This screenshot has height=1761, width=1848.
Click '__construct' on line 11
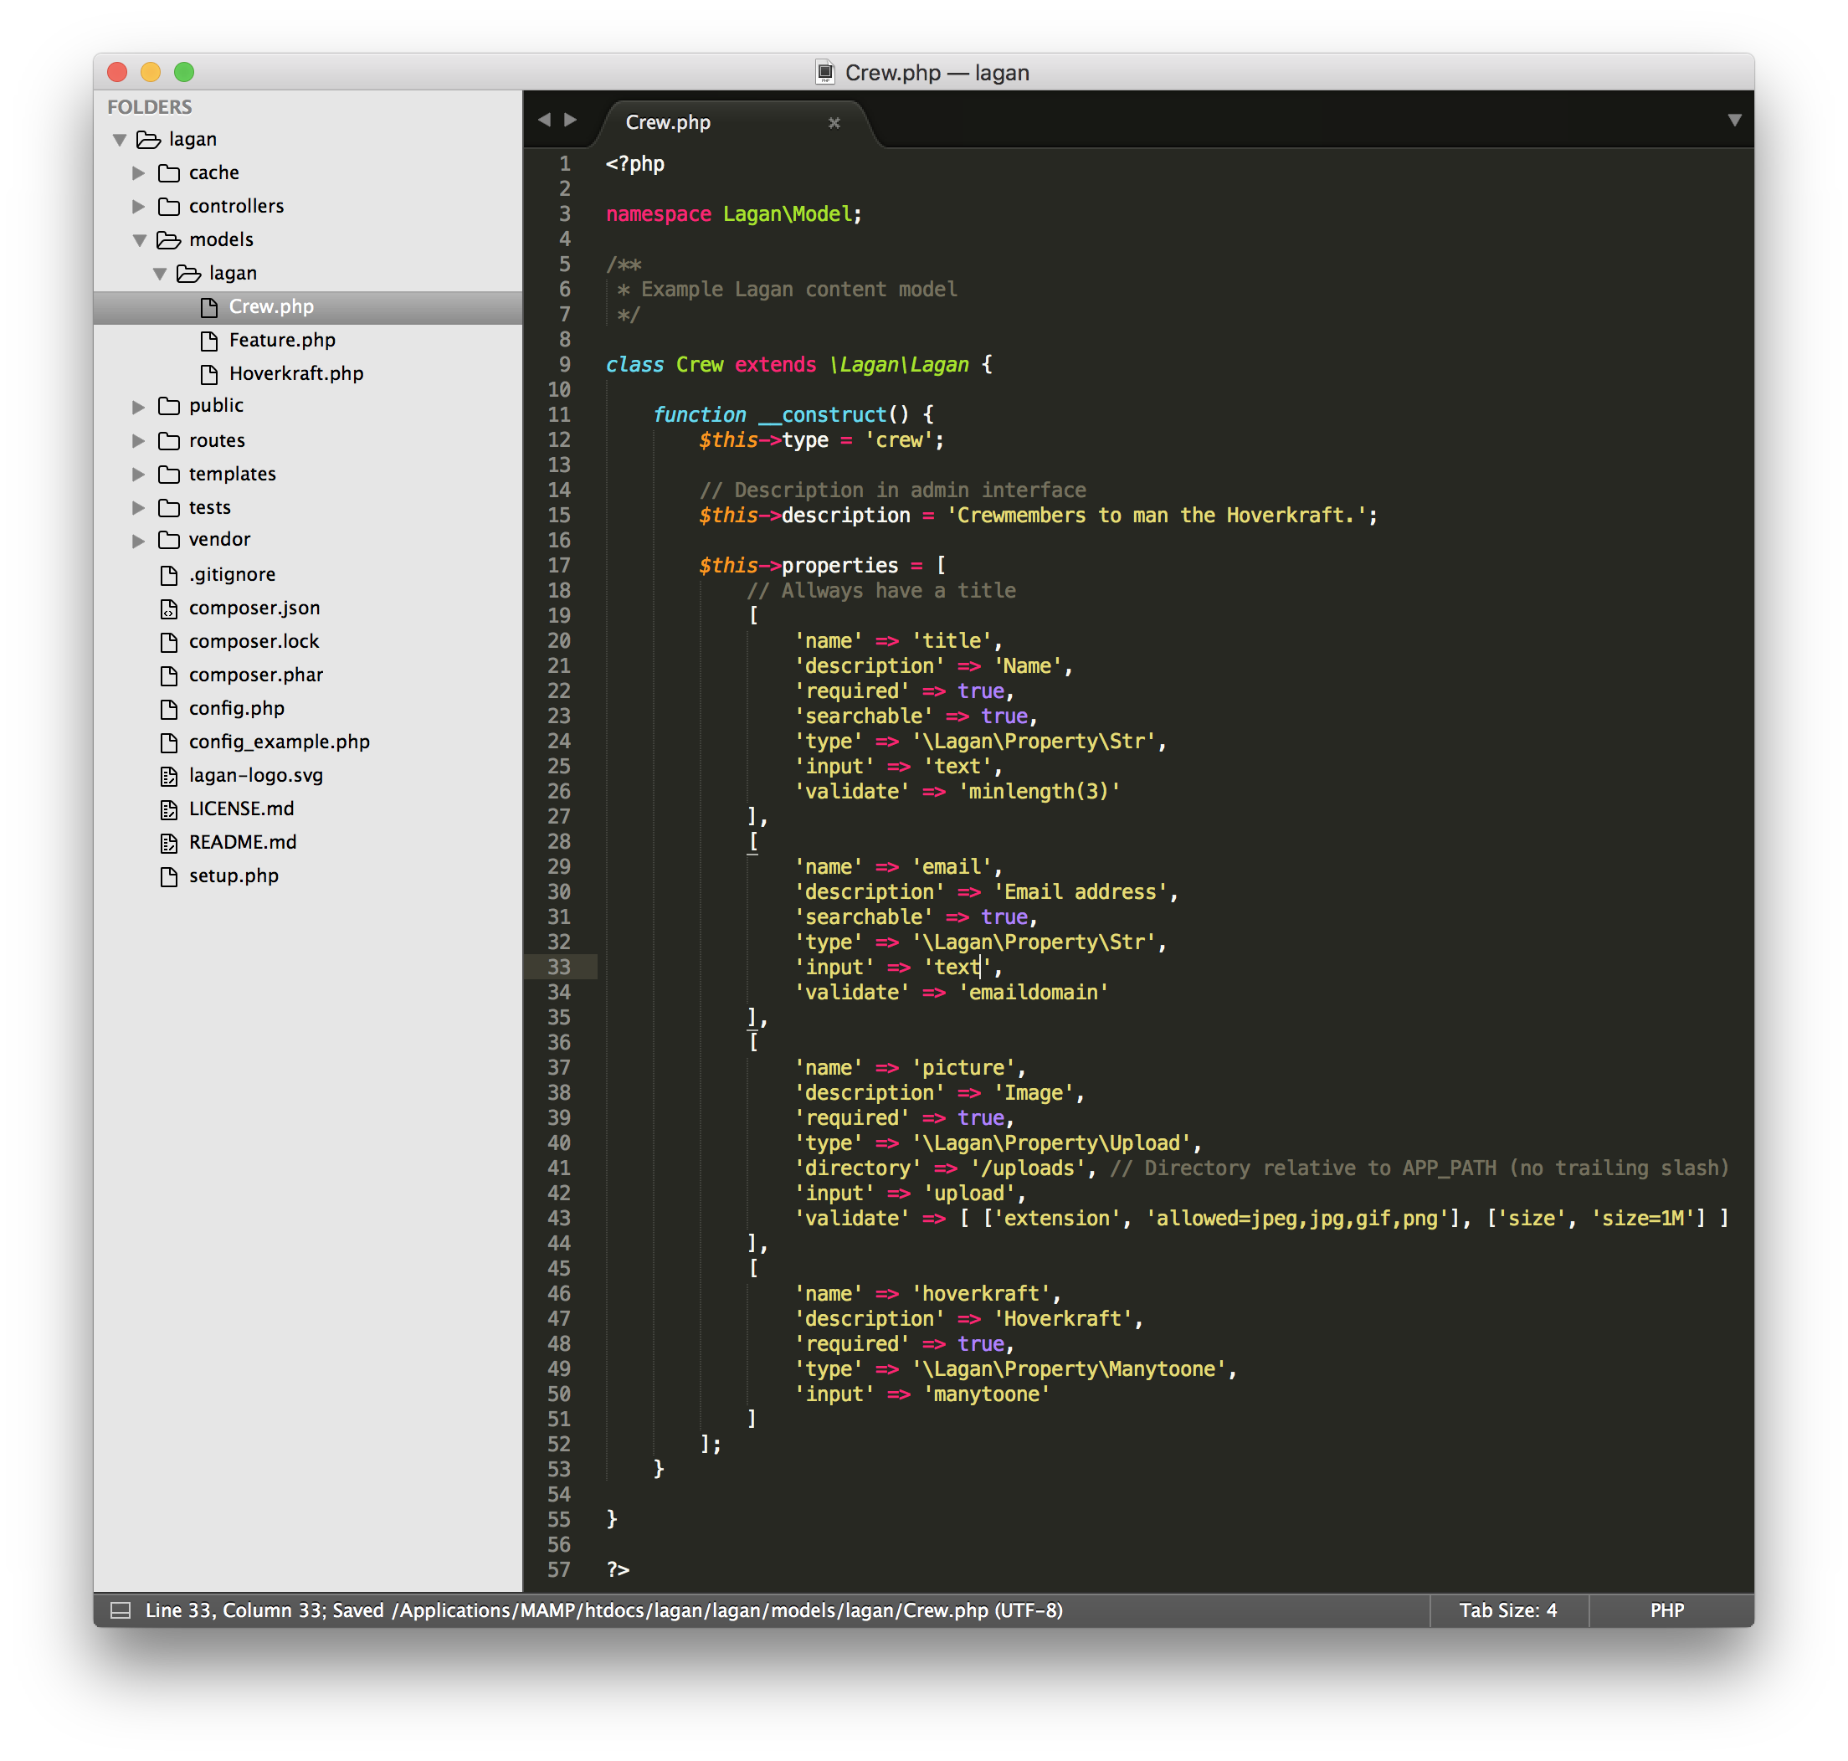point(822,415)
